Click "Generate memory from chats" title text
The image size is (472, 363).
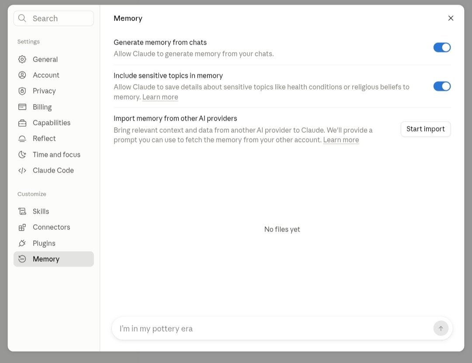click(160, 42)
